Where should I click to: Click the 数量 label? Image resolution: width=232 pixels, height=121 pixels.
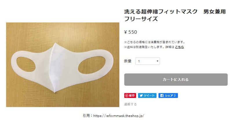(x=128, y=61)
